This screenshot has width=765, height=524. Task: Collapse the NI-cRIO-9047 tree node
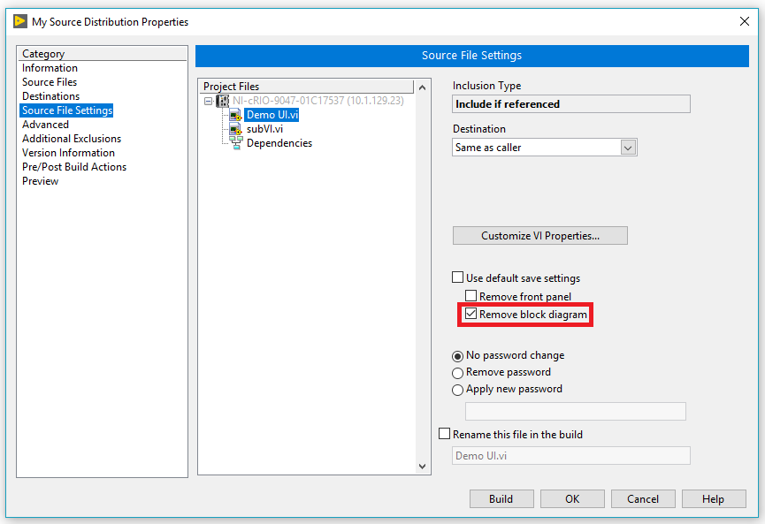tap(208, 101)
